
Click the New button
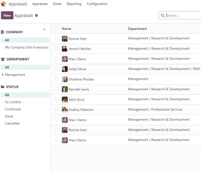coord(7,15)
